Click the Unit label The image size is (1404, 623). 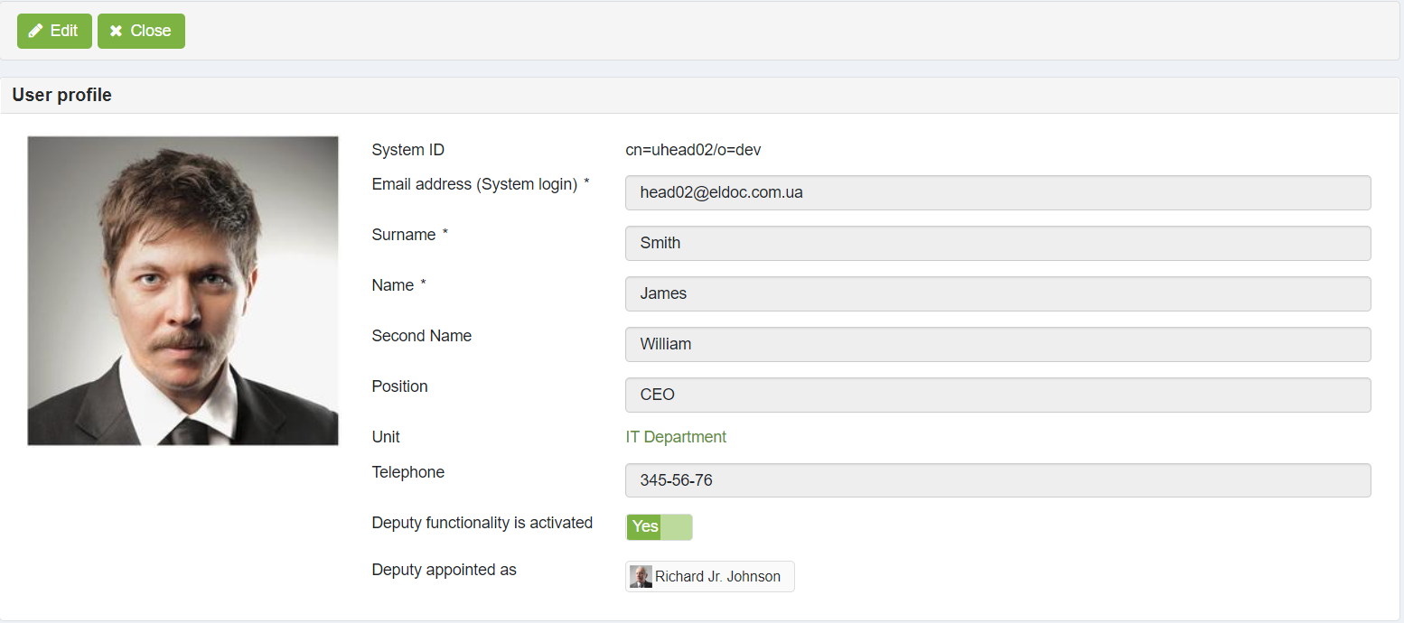[x=386, y=437]
